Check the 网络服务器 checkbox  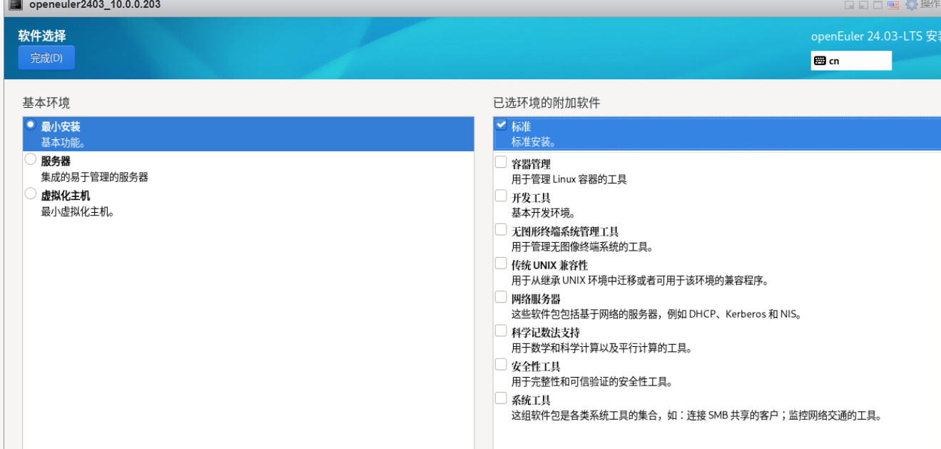click(501, 297)
